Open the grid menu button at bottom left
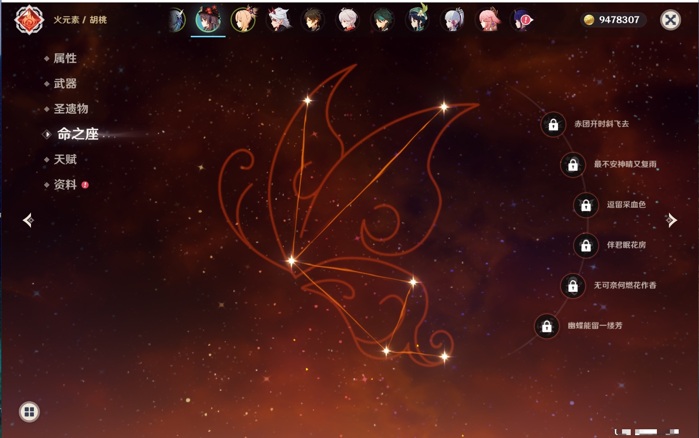Image resolution: width=699 pixels, height=438 pixels. 30,412
